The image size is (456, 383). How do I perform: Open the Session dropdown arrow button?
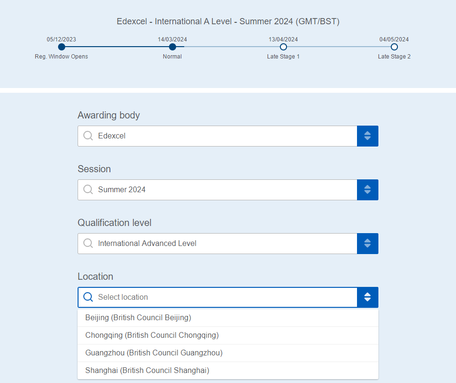367,190
